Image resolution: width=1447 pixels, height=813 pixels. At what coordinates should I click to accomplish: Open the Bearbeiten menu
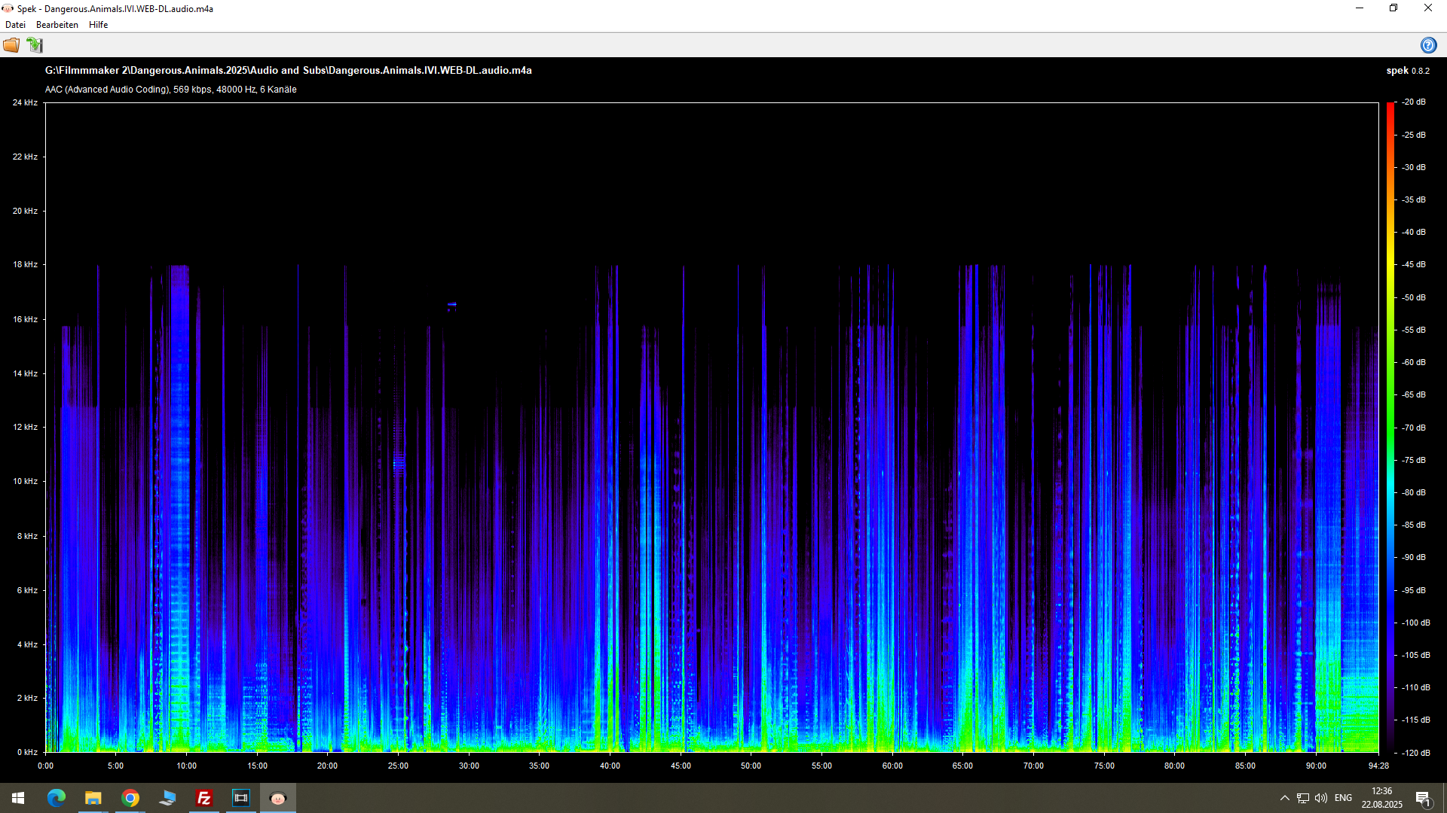click(57, 25)
